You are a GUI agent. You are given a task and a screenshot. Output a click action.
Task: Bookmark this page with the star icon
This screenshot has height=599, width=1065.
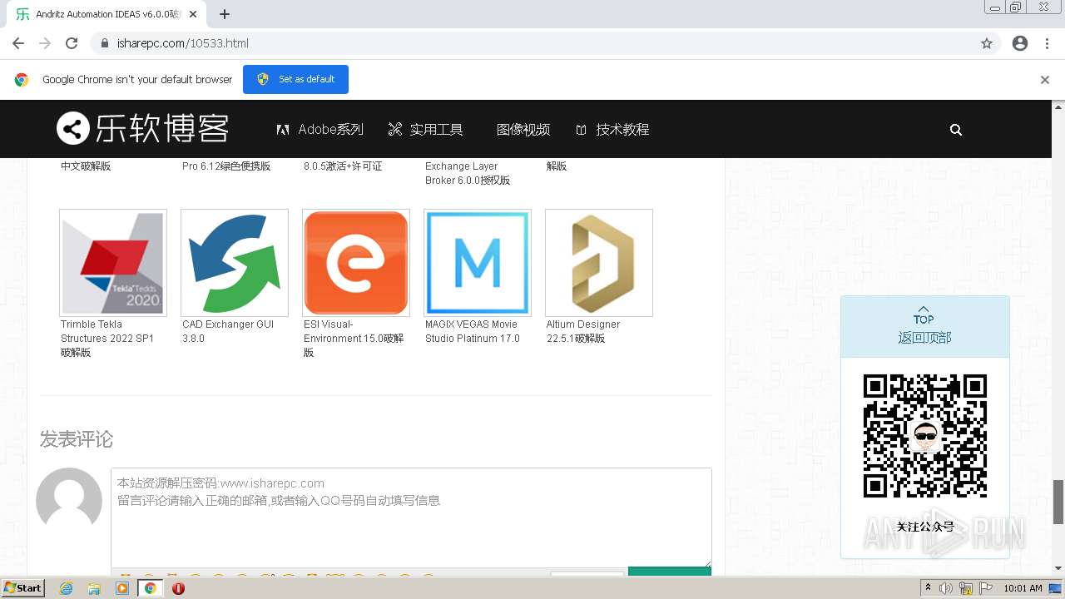tap(987, 43)
